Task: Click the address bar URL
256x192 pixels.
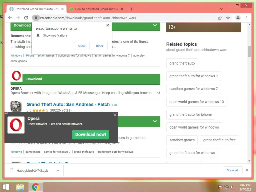Action: pos(88,18)
